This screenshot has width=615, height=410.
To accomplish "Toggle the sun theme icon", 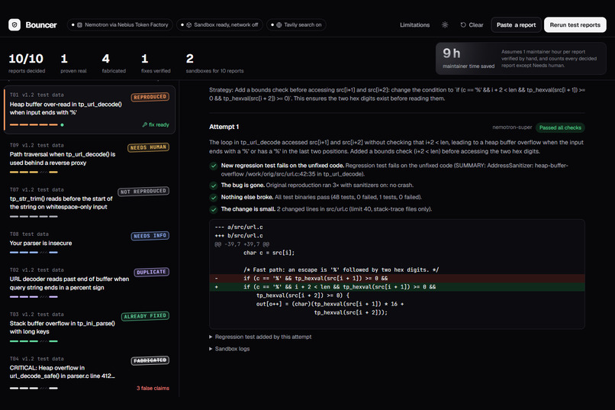I will (445, 24).
